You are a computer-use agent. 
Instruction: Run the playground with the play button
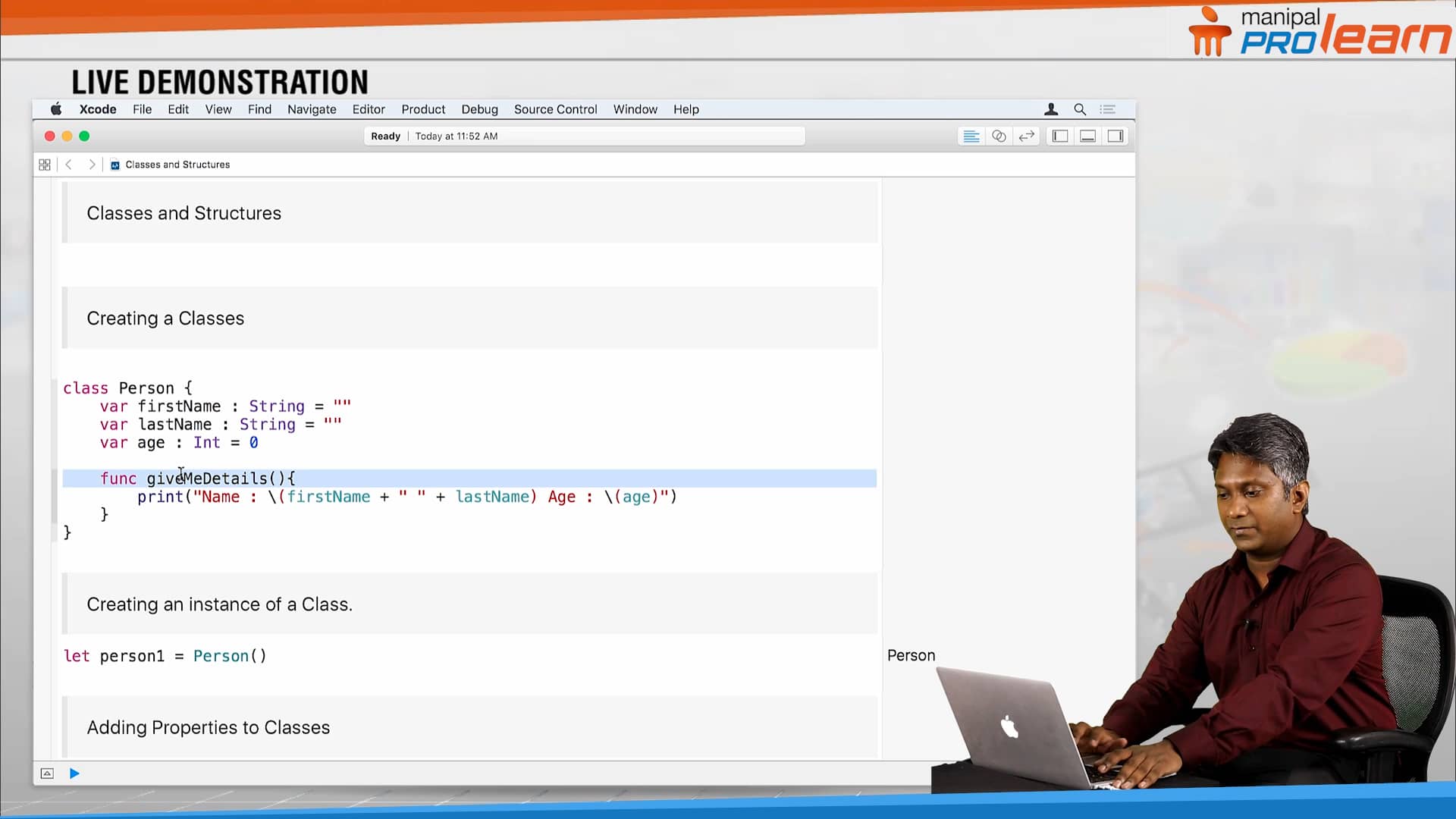(x=74, y=773)
